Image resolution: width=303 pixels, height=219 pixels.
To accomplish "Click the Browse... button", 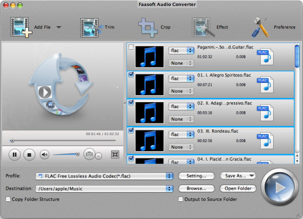I will point(196,189).
